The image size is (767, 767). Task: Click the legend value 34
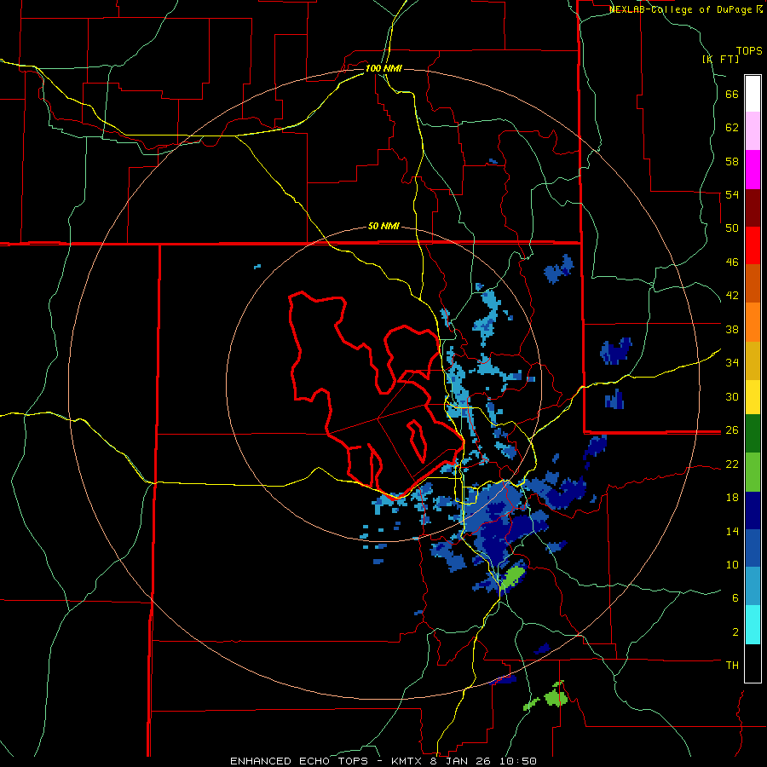tap(732, 362)
